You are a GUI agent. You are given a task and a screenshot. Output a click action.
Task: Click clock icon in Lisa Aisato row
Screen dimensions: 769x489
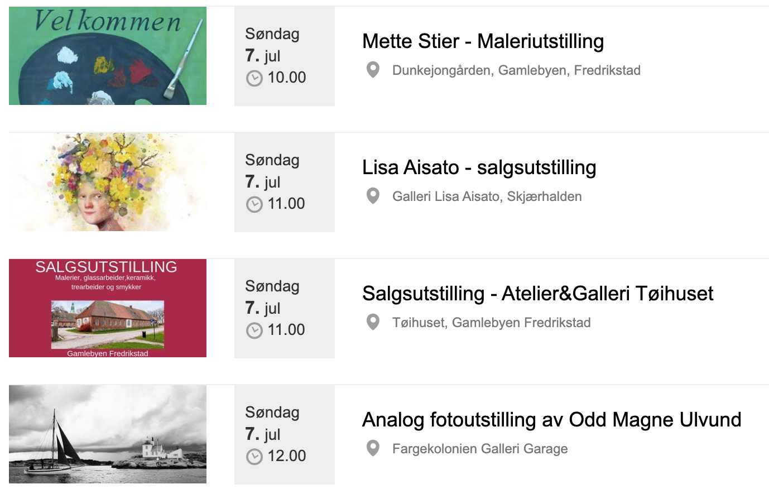tap(254, 204)
